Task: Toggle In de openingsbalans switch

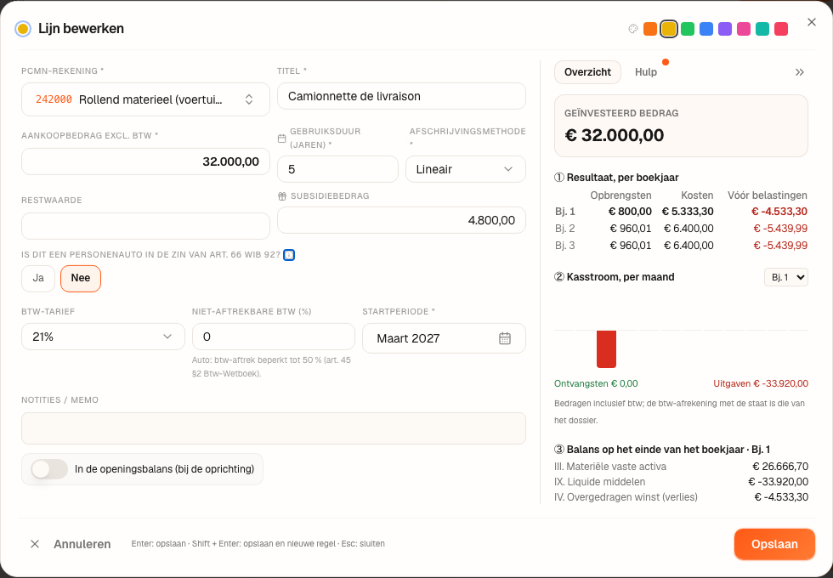Action: (x=49, y=469)
